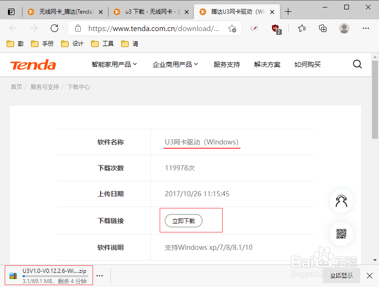The width and height of the screenshot is (379, 287).
Task: Expand the 企业商用产品 menu
Action: 175,64
